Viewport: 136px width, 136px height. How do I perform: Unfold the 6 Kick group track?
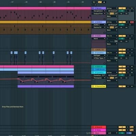pyautogui.click(x=93, y=67)
